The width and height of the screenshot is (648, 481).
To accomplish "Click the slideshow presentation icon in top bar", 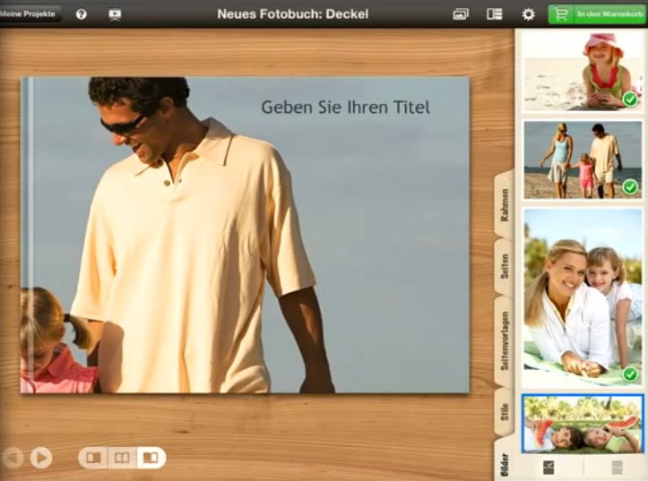I will [x=115, y=14].
